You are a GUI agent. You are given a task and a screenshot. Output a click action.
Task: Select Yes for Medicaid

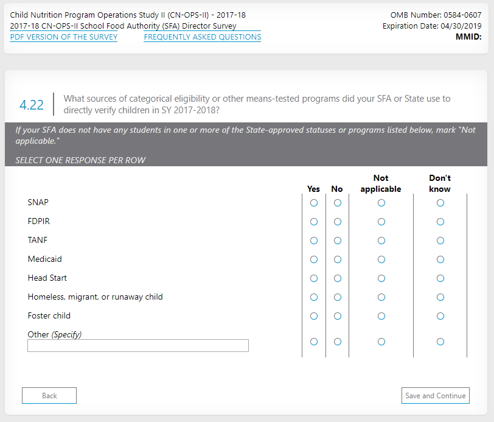314,260
